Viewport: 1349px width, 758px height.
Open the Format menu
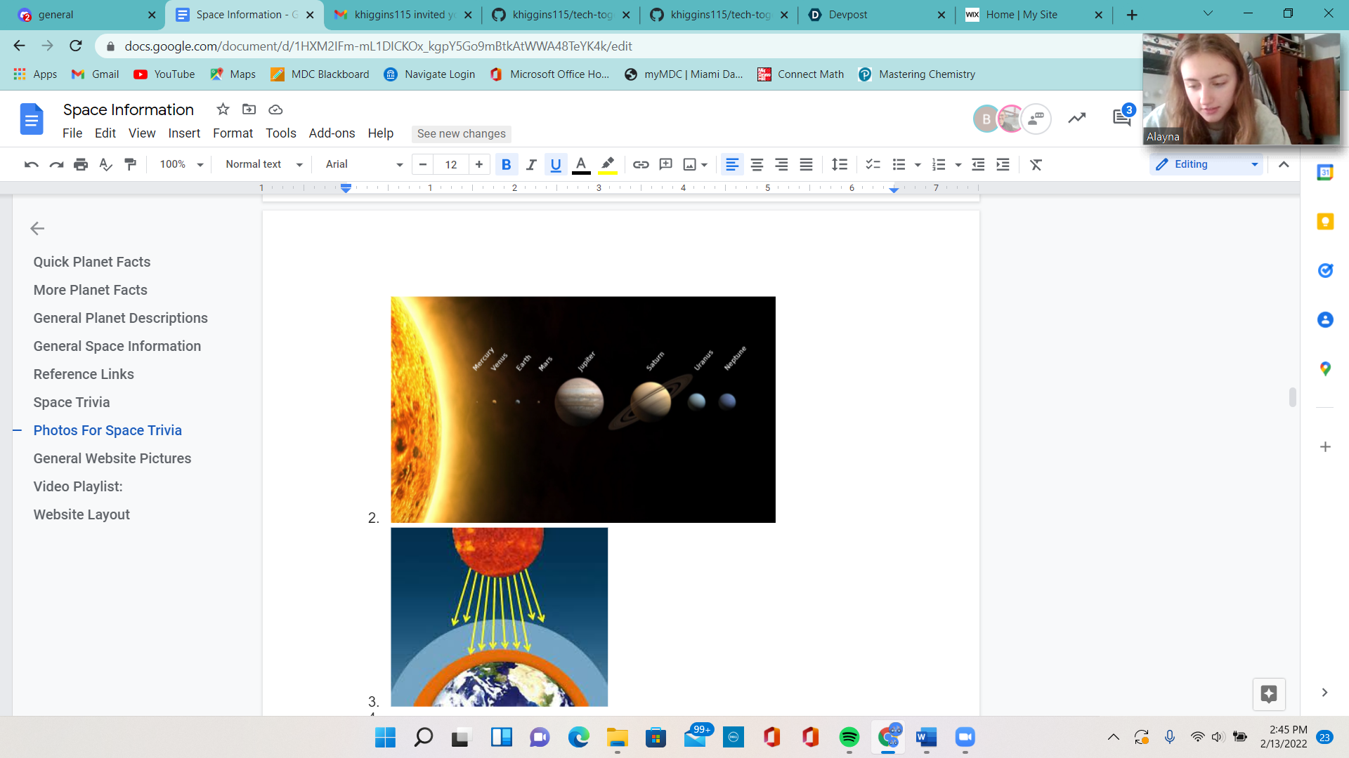pos(233,133)
